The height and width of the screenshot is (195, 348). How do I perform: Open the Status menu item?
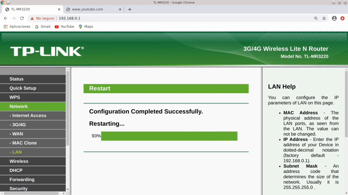tap(33, 79)
